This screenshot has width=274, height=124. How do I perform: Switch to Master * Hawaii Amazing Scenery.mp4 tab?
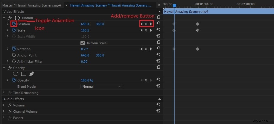point(32,5)
